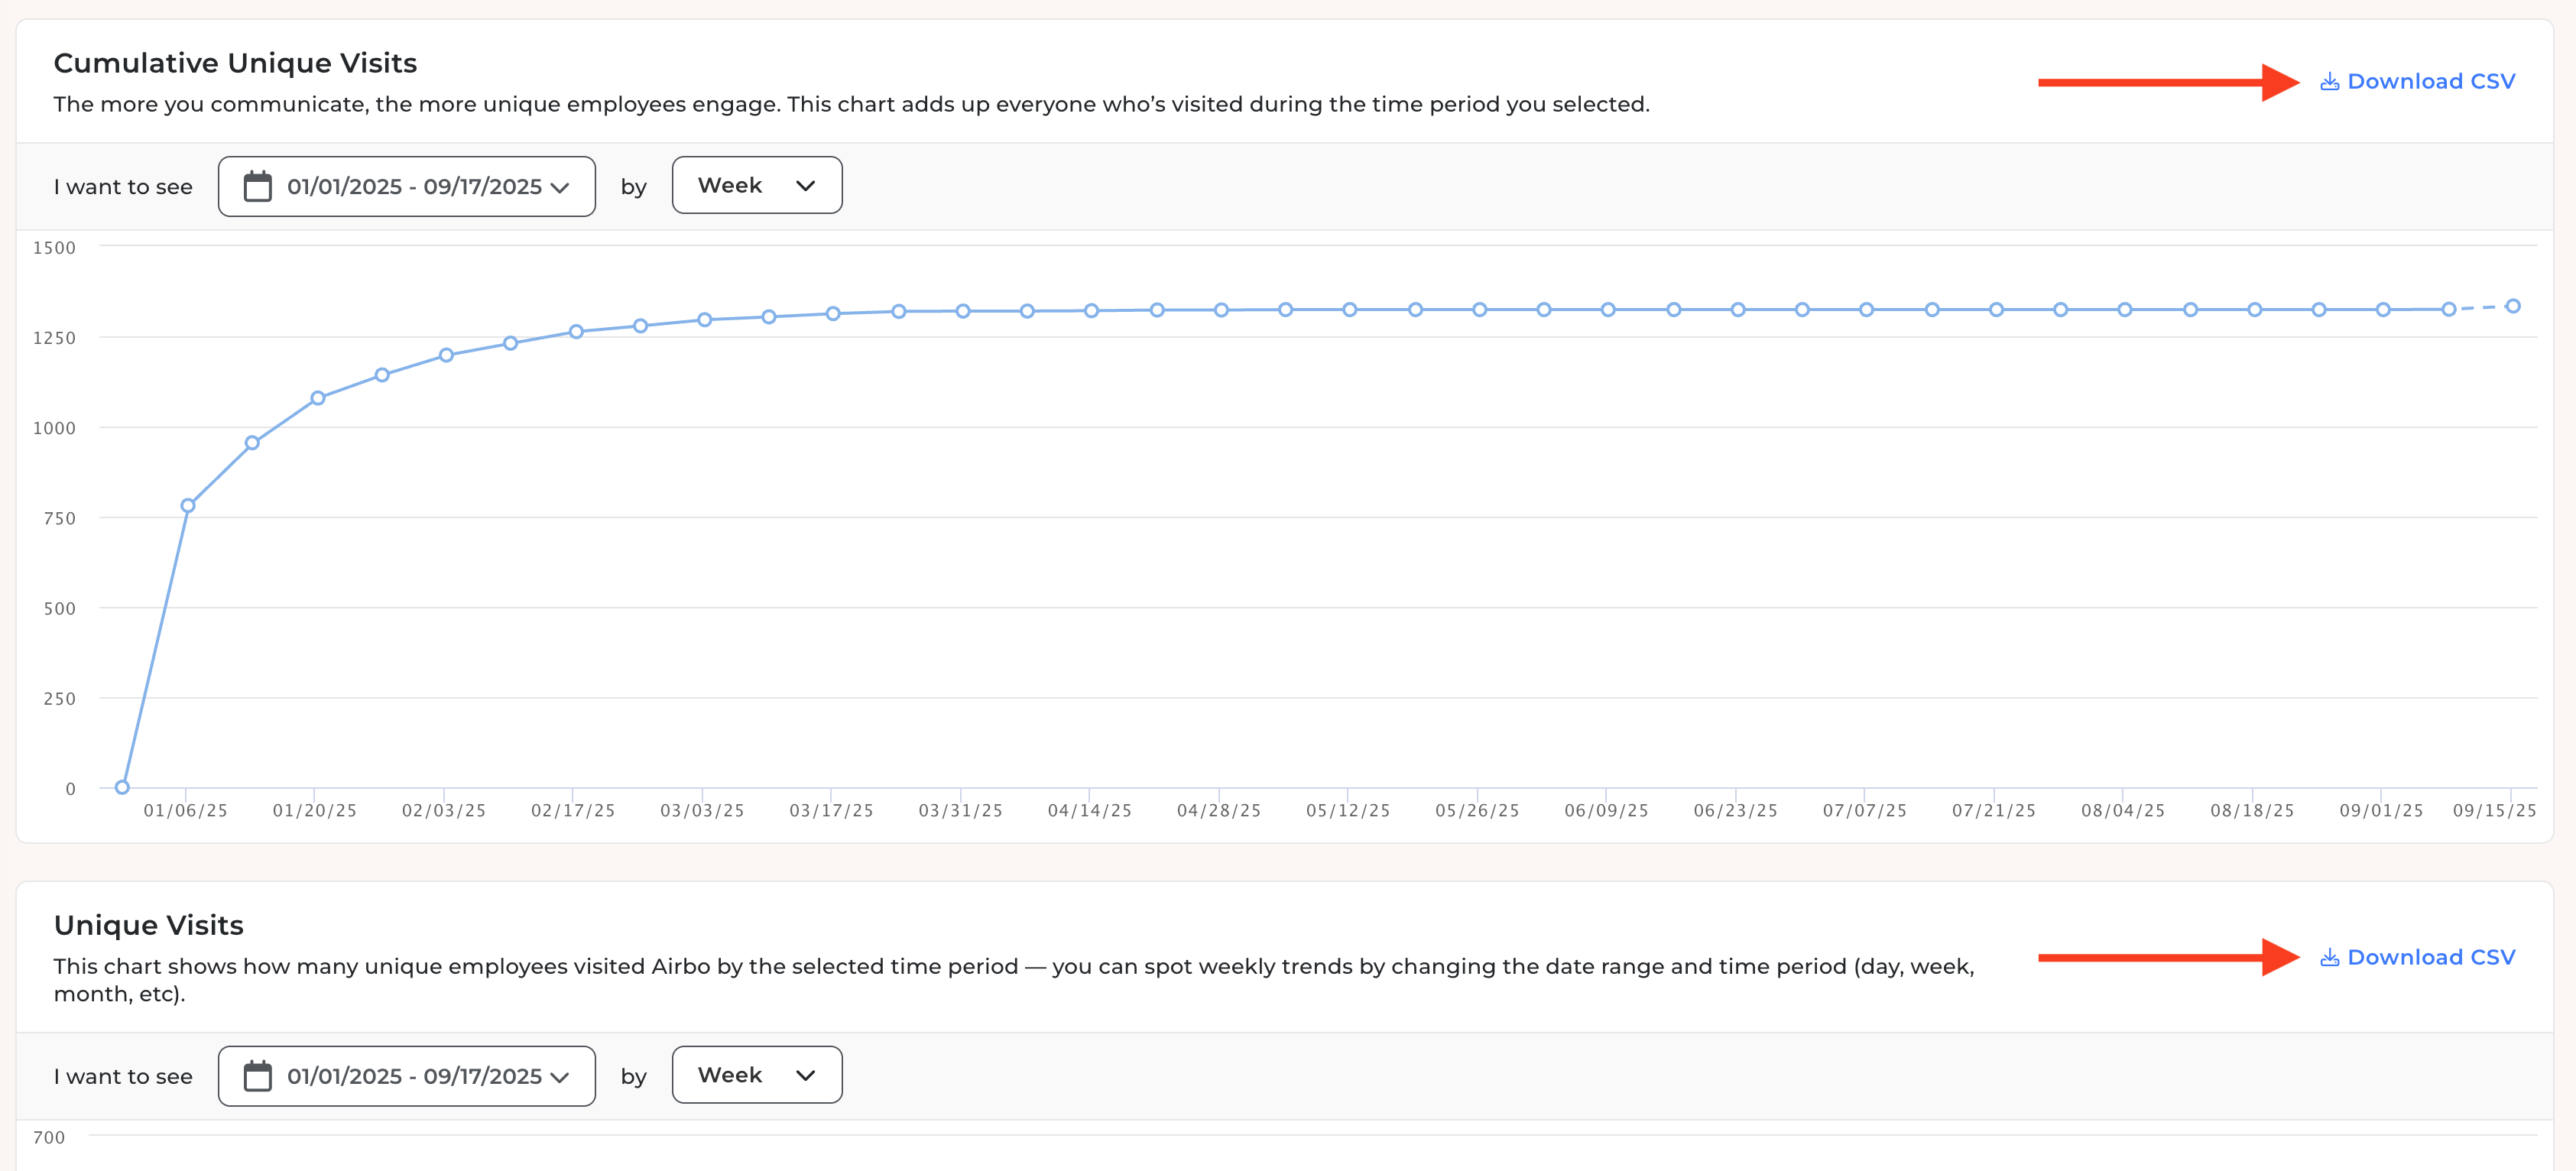Select data point for 02/03/25
Screen dimensions: 2576x1171
coord(446,355)
